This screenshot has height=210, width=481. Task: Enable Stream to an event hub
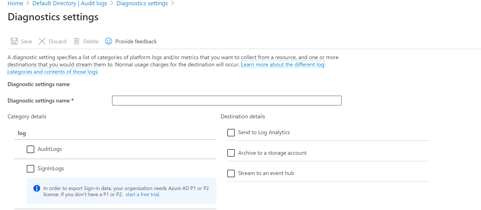tap(231, 173)
